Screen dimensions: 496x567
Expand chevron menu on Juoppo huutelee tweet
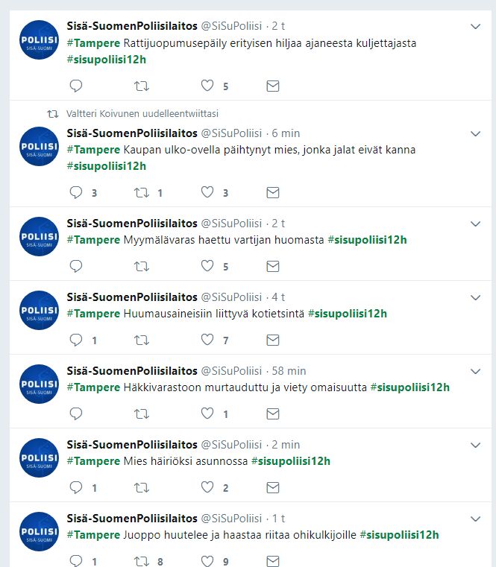(x=475, y=519)
